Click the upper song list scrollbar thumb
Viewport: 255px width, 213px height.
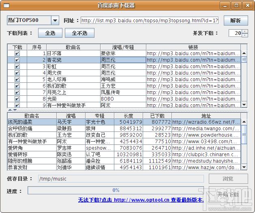pyautogui.click(x=244, y=60)
